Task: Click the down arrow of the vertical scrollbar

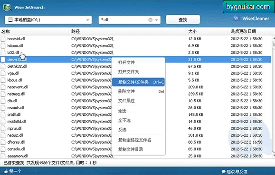Action: click(x=274, y=156)
